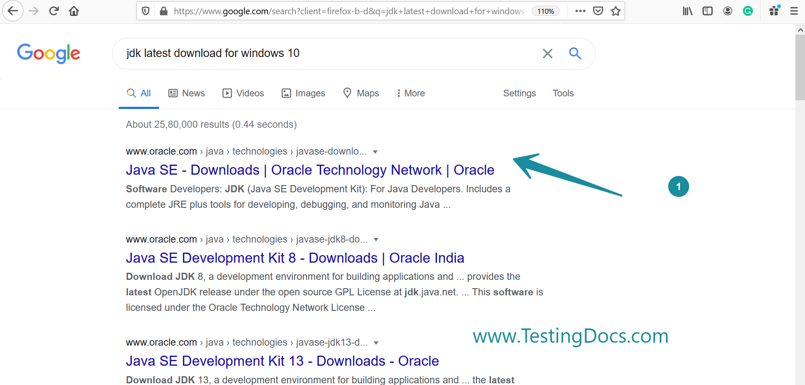Open the Firefox hamburger menu
The height and width of the screenshot is (385, 805).
(794, 11)
